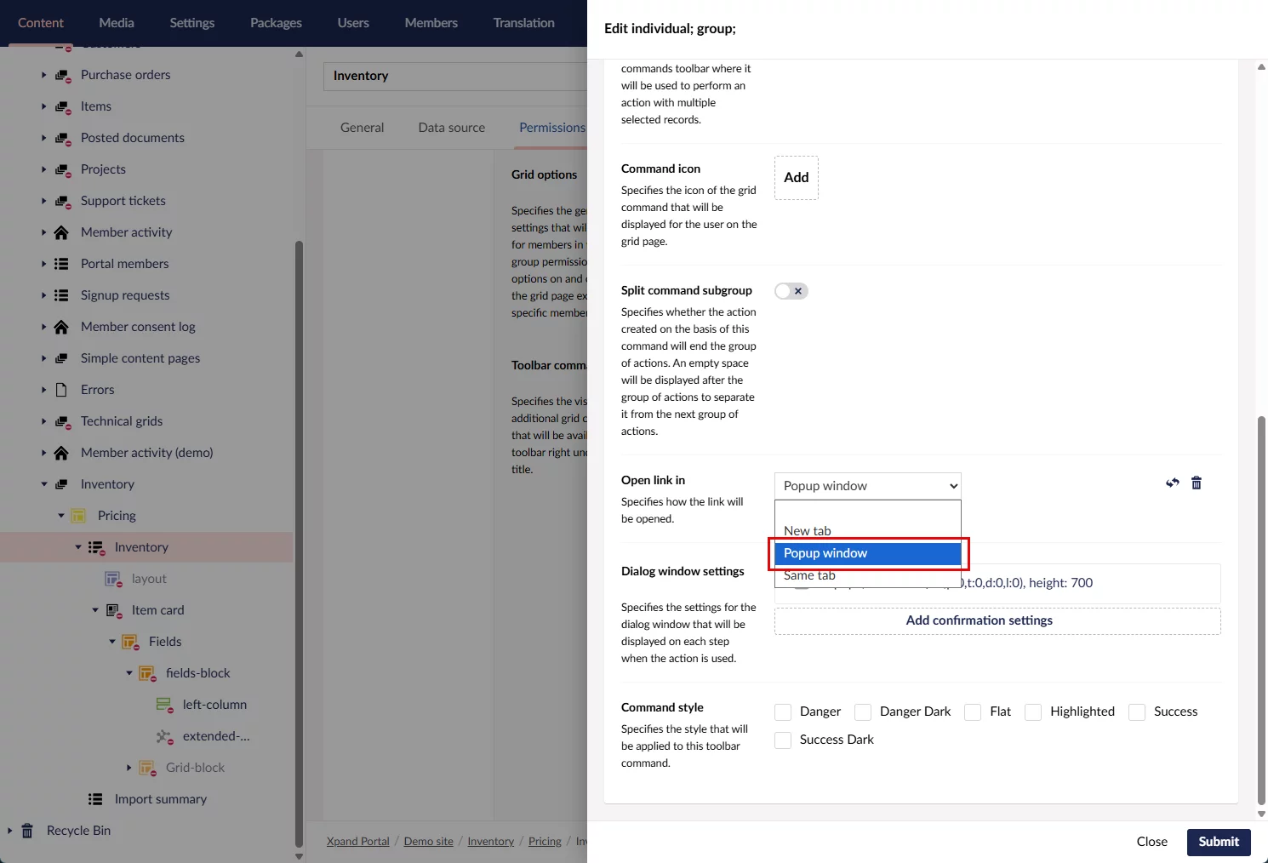This screenshot has height=863, width=1268.
Task: Choose New tab from the dropdown list
Action: [x=808, y=530]
